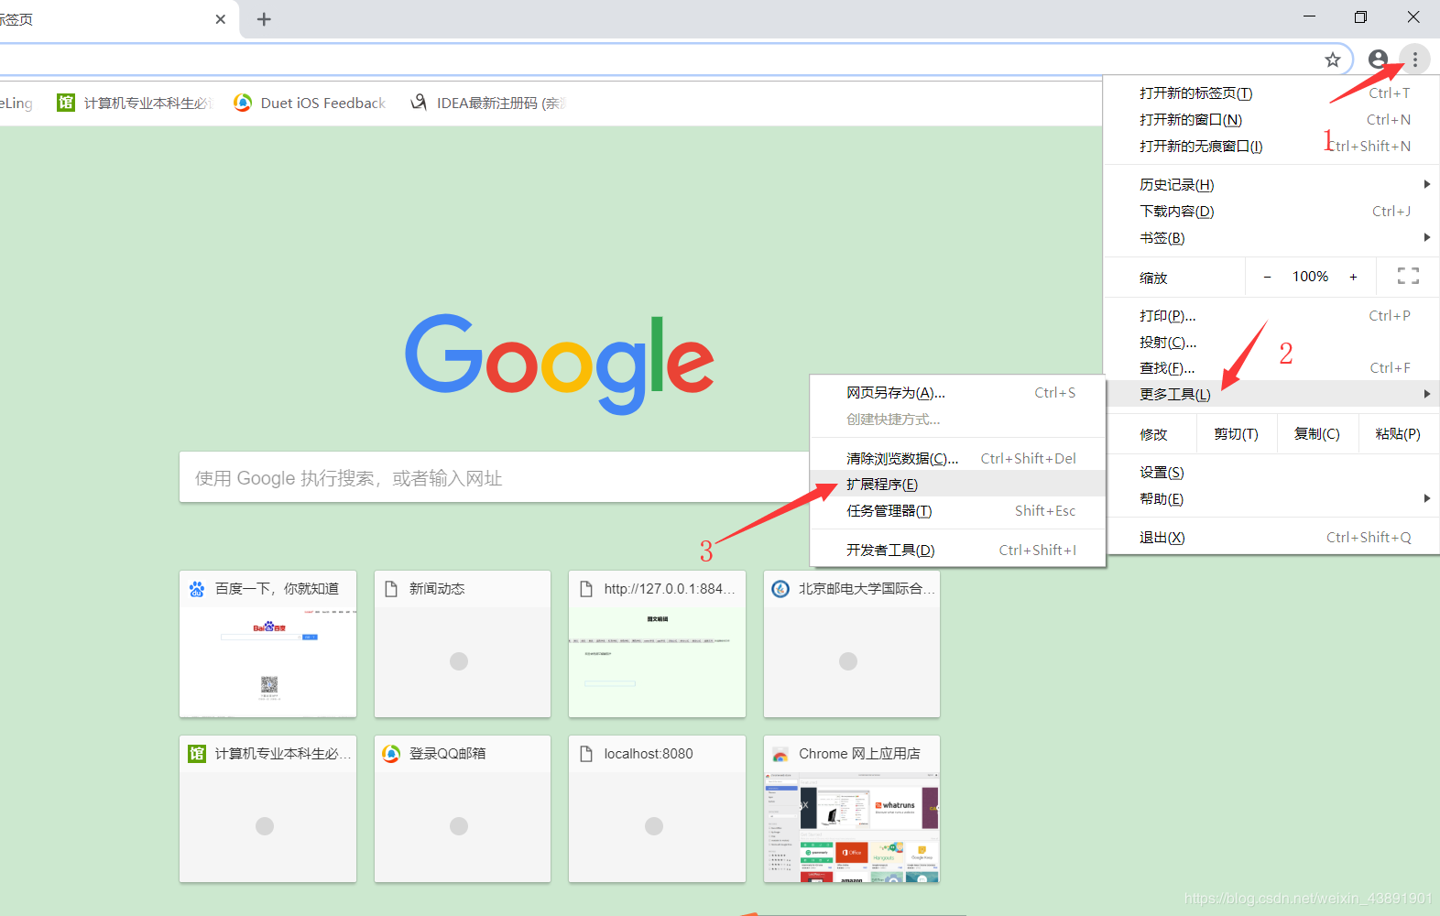Open the localhost:8080 shortcut tile

[657, 809]
